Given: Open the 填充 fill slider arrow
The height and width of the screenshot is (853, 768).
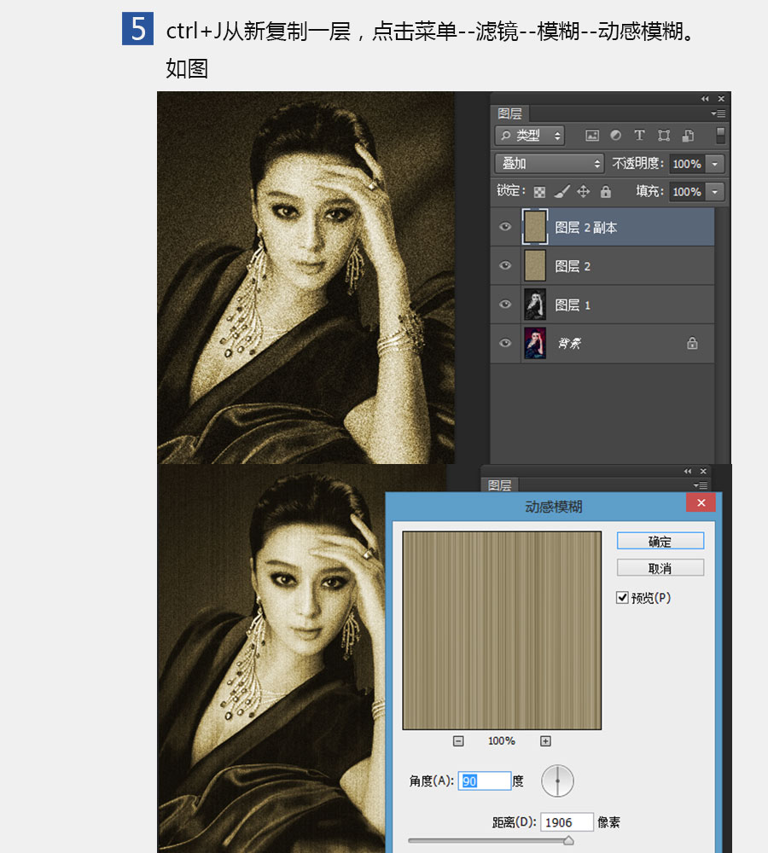Looking at the screenshot, I should click(714, 191).
